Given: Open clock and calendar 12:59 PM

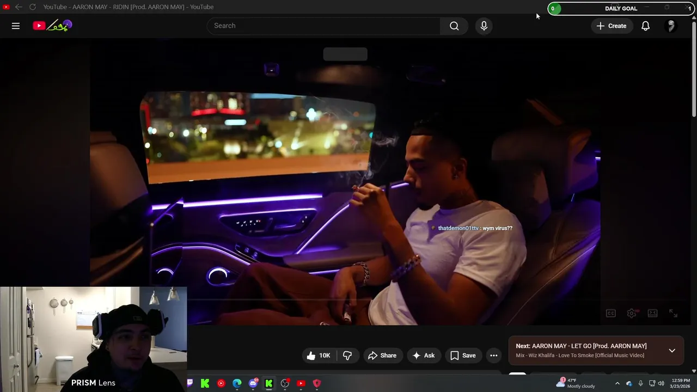Looking at the screenshot, I should coord(681,383).
